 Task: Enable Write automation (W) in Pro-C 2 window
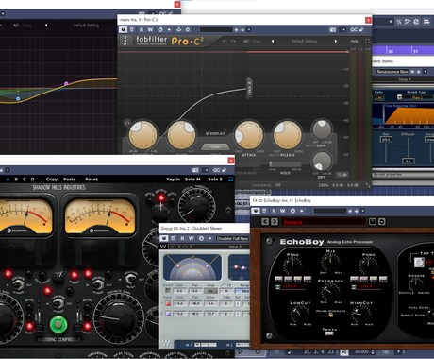point(150,29)
